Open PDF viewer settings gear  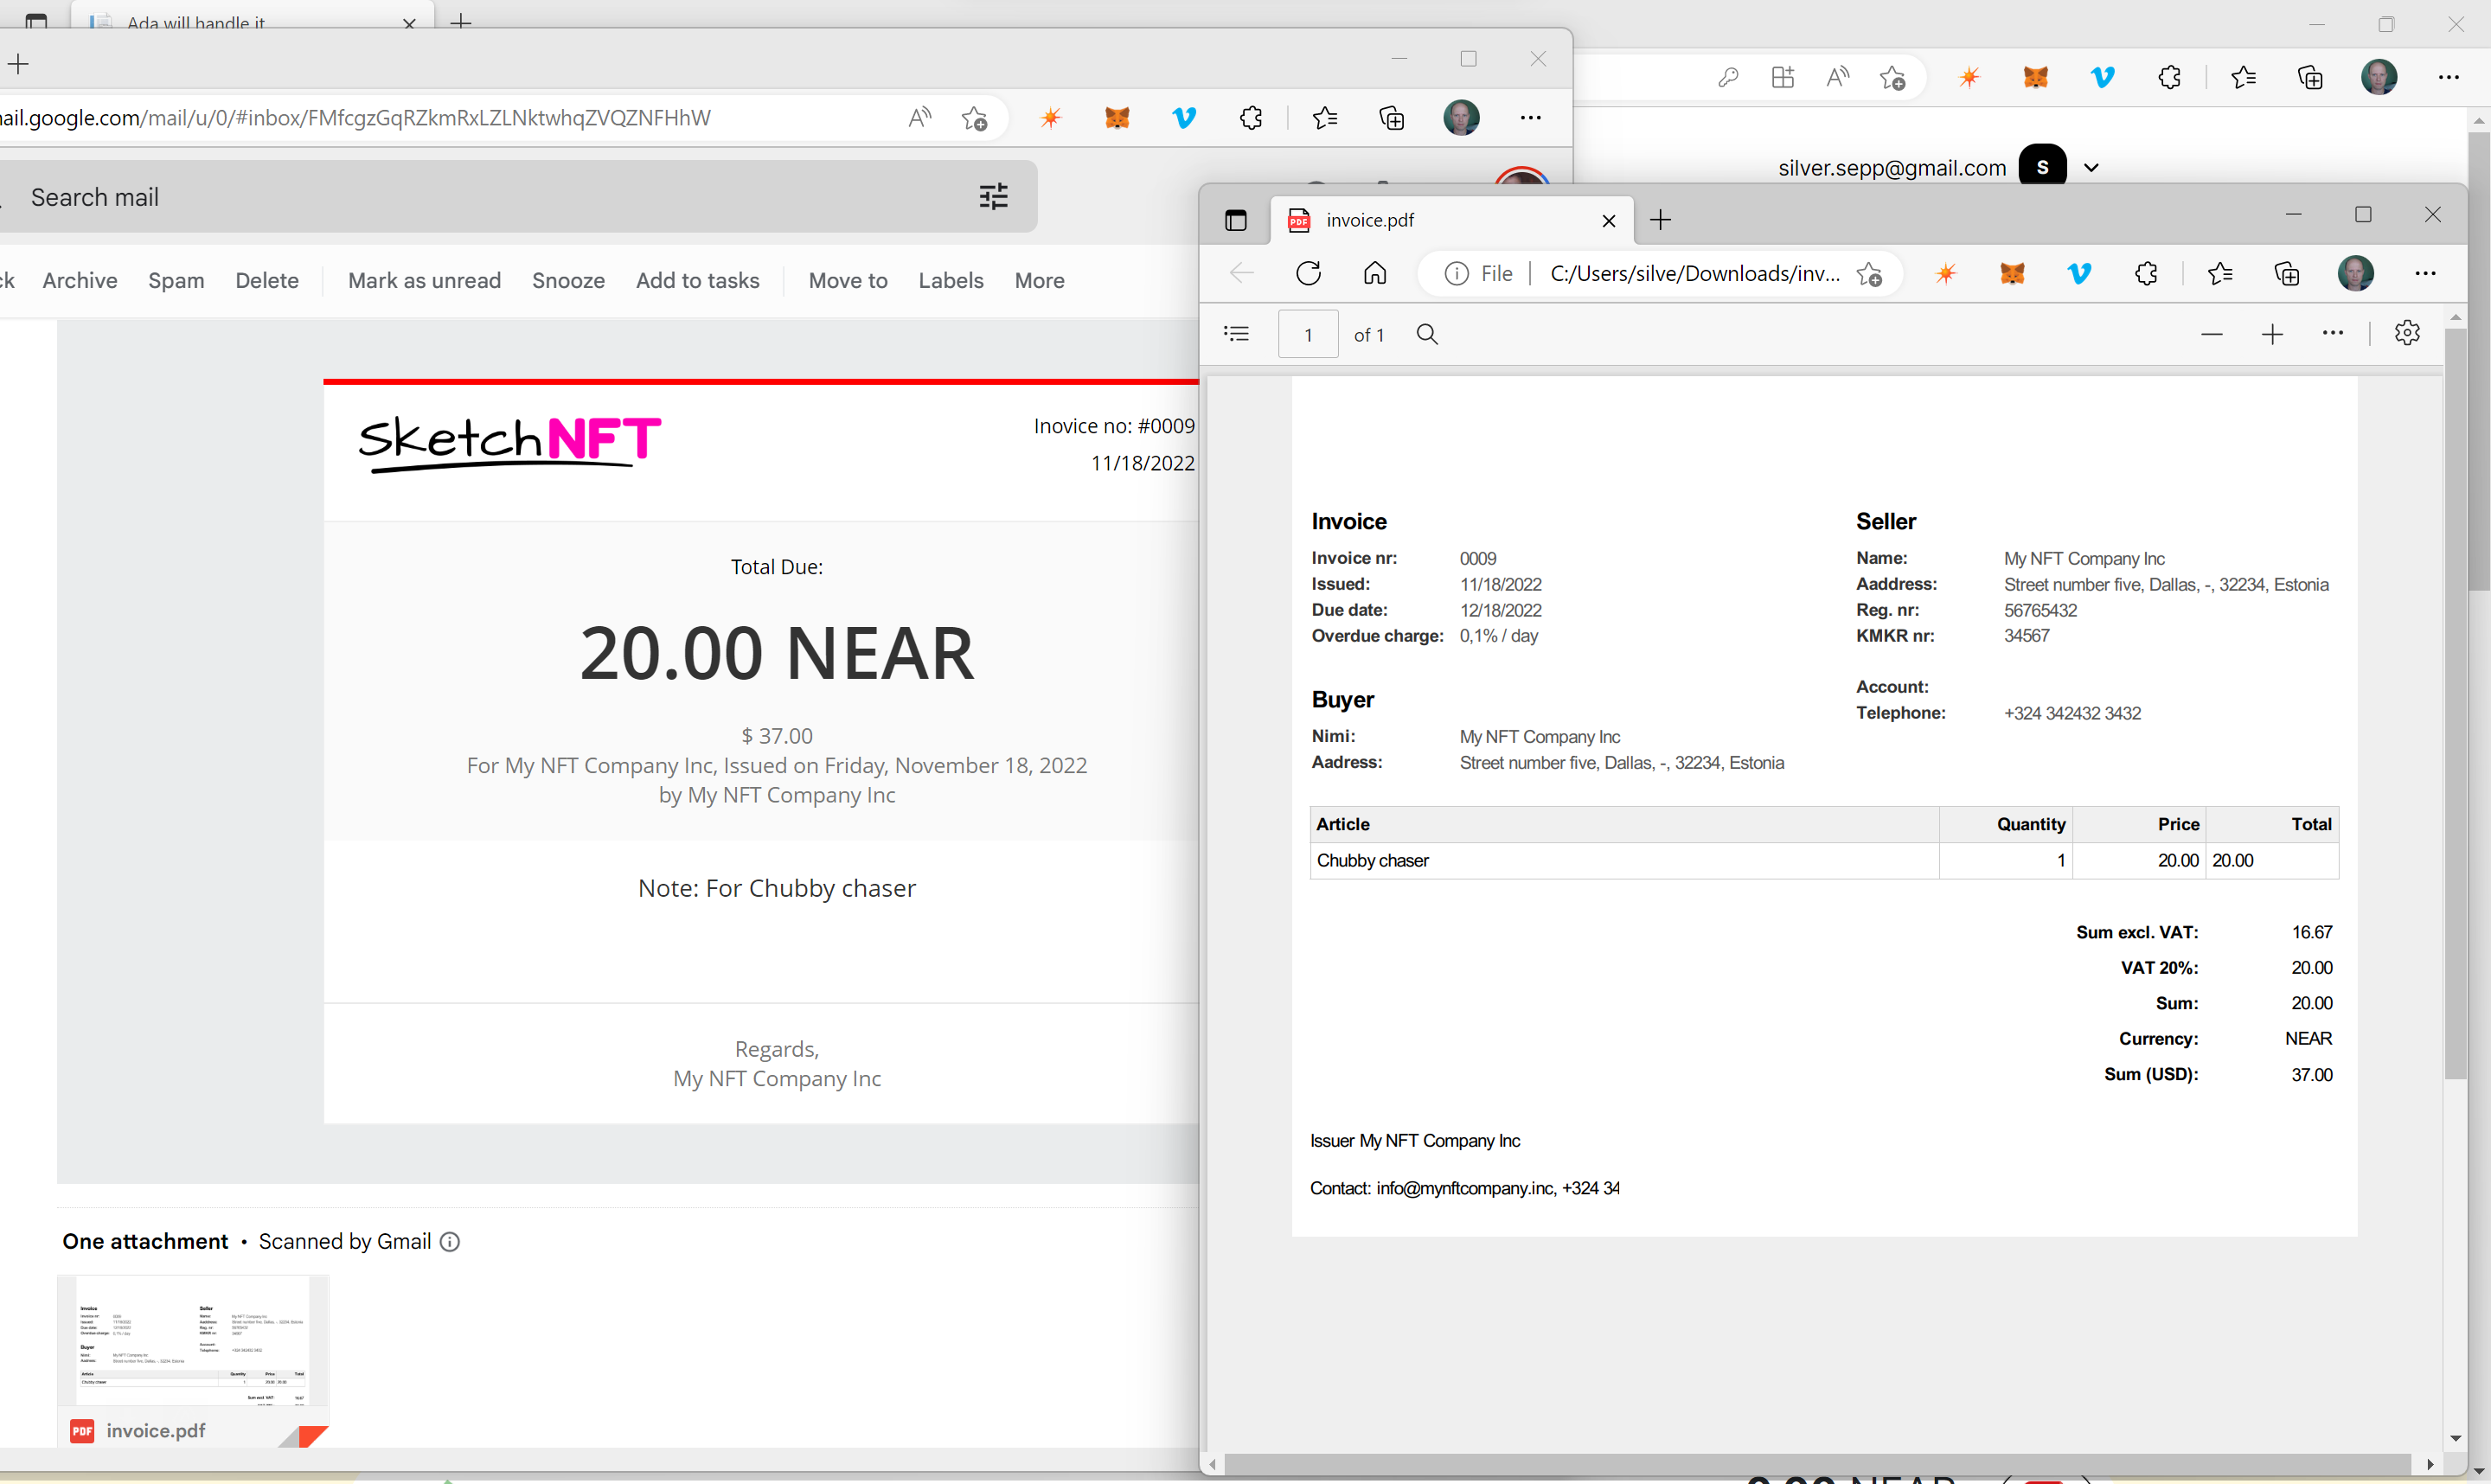tap(2407, 333)
